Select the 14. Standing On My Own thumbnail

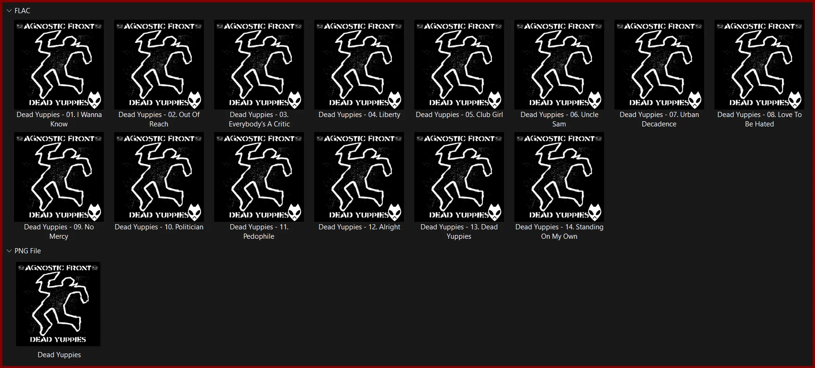click(x=559, y=177)
